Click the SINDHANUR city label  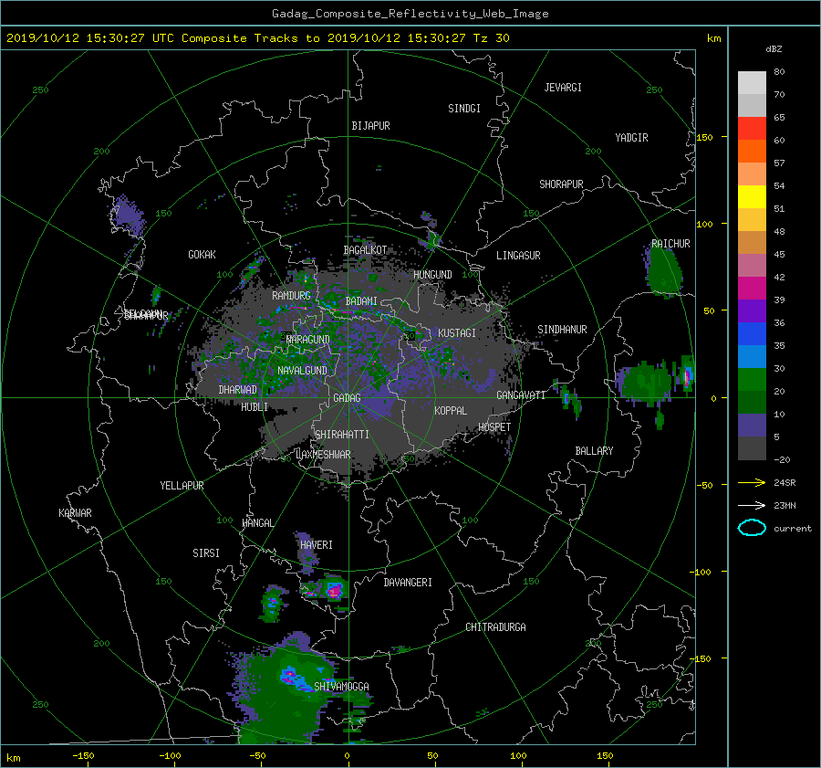(562, 330)
